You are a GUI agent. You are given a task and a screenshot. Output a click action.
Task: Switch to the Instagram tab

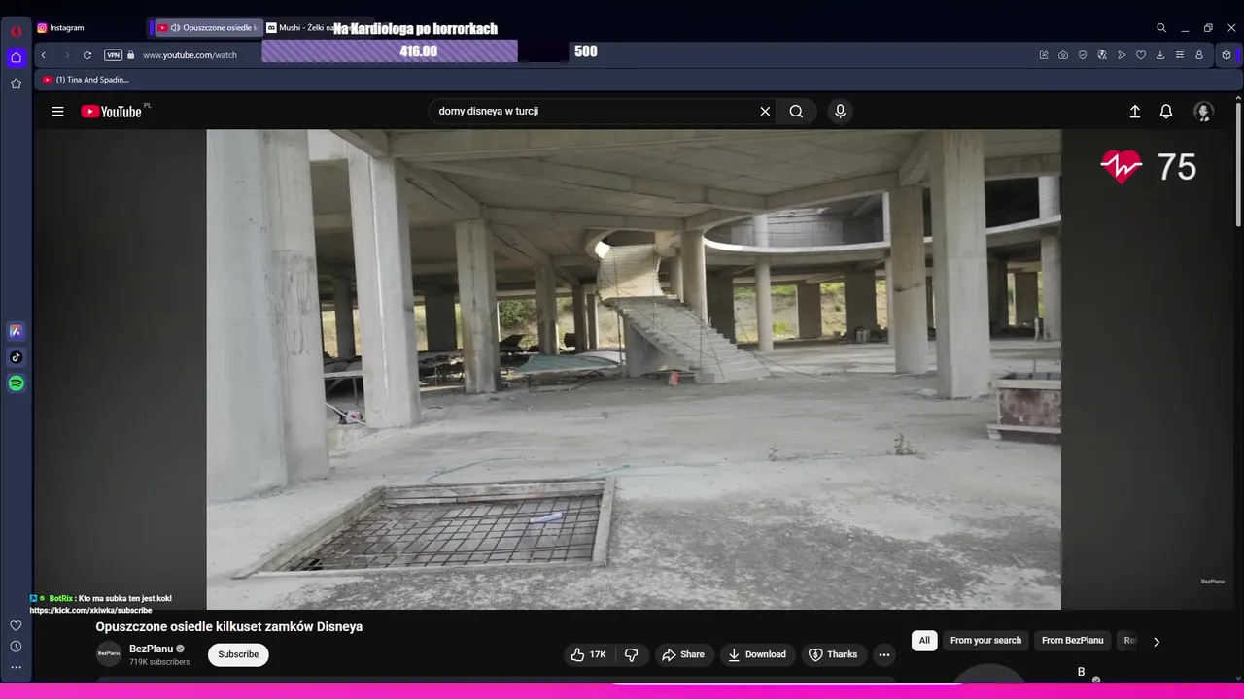[89, 28]
